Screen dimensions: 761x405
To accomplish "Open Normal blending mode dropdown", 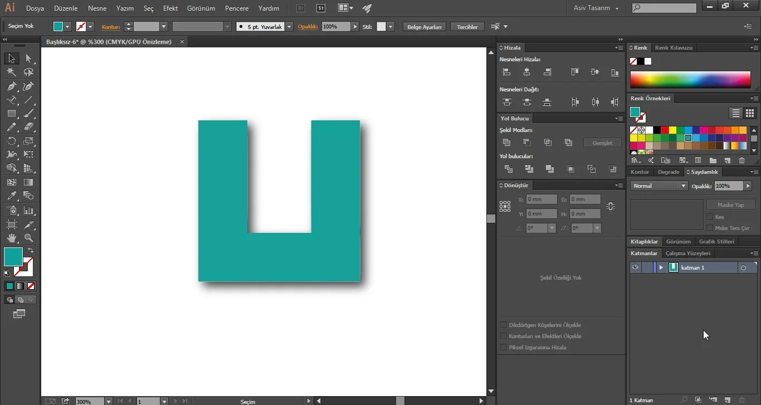I will pos(659,186).
